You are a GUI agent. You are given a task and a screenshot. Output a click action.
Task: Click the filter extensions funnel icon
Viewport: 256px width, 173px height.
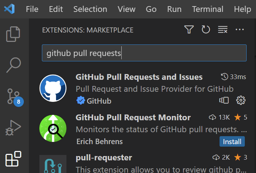click(x=189, y=30)
